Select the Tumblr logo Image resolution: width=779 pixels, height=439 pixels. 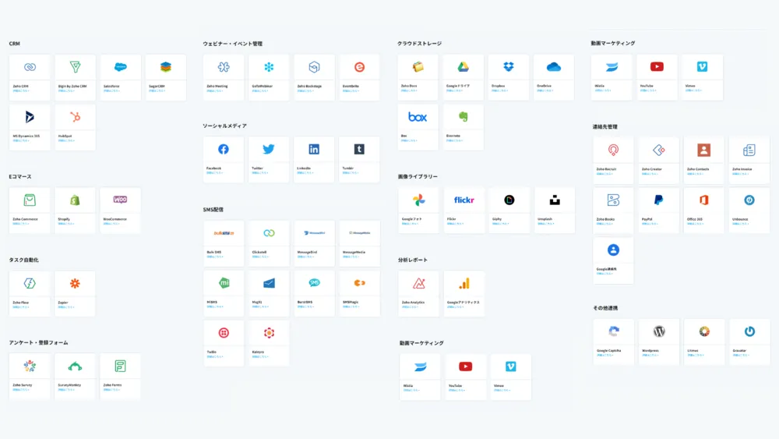coord(359,149)
